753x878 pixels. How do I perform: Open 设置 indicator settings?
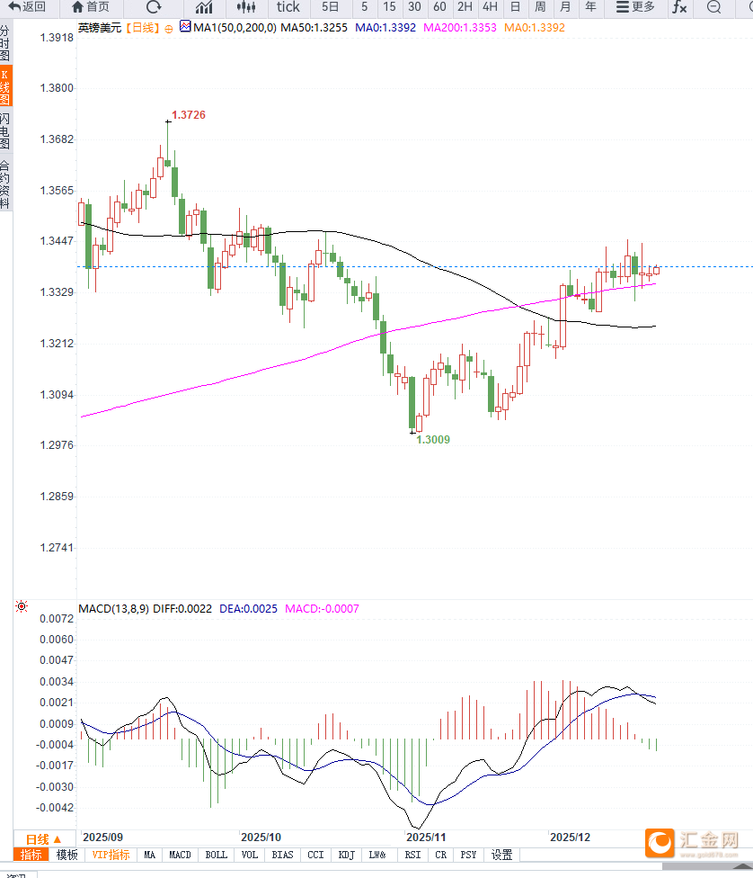click(501, 855)
